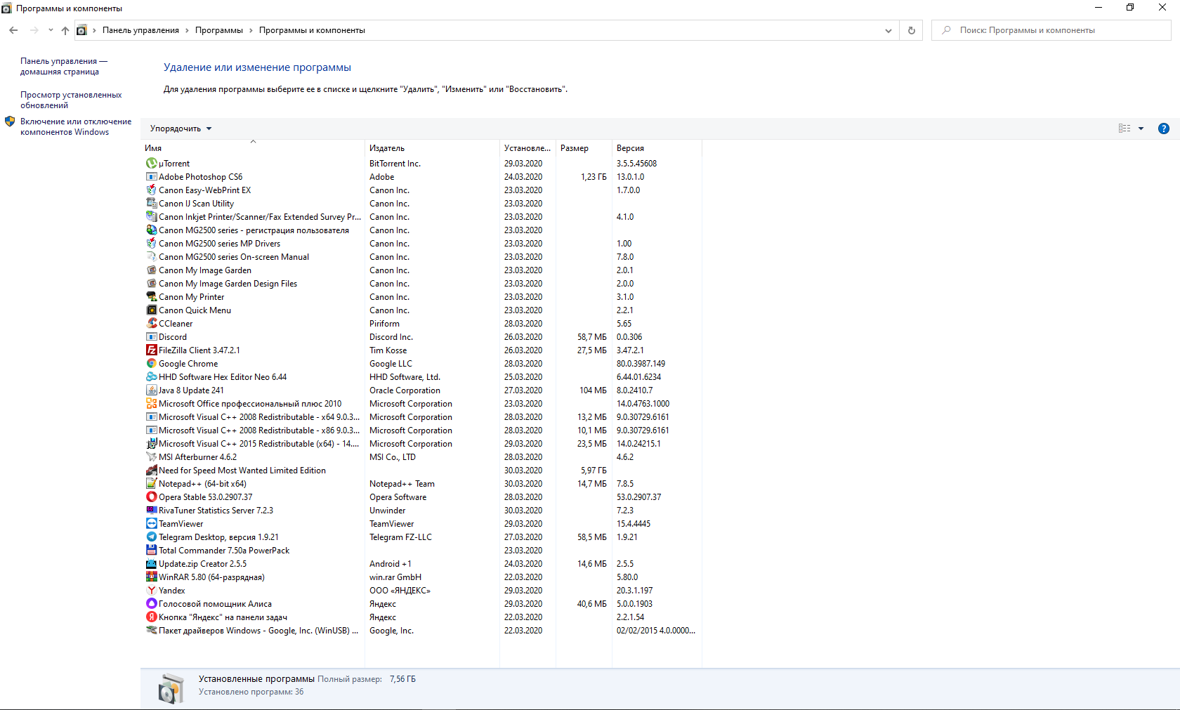Click the Telegram Desktop icon
Image resolution: width=1180 pixels, height=710 pixels.
click(x=151, y=537)
